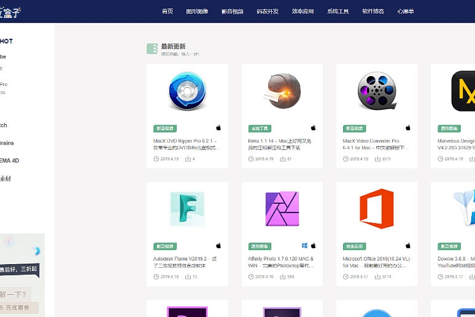Click the download count icon on MacX DVD Ripper card

point(188,158)
